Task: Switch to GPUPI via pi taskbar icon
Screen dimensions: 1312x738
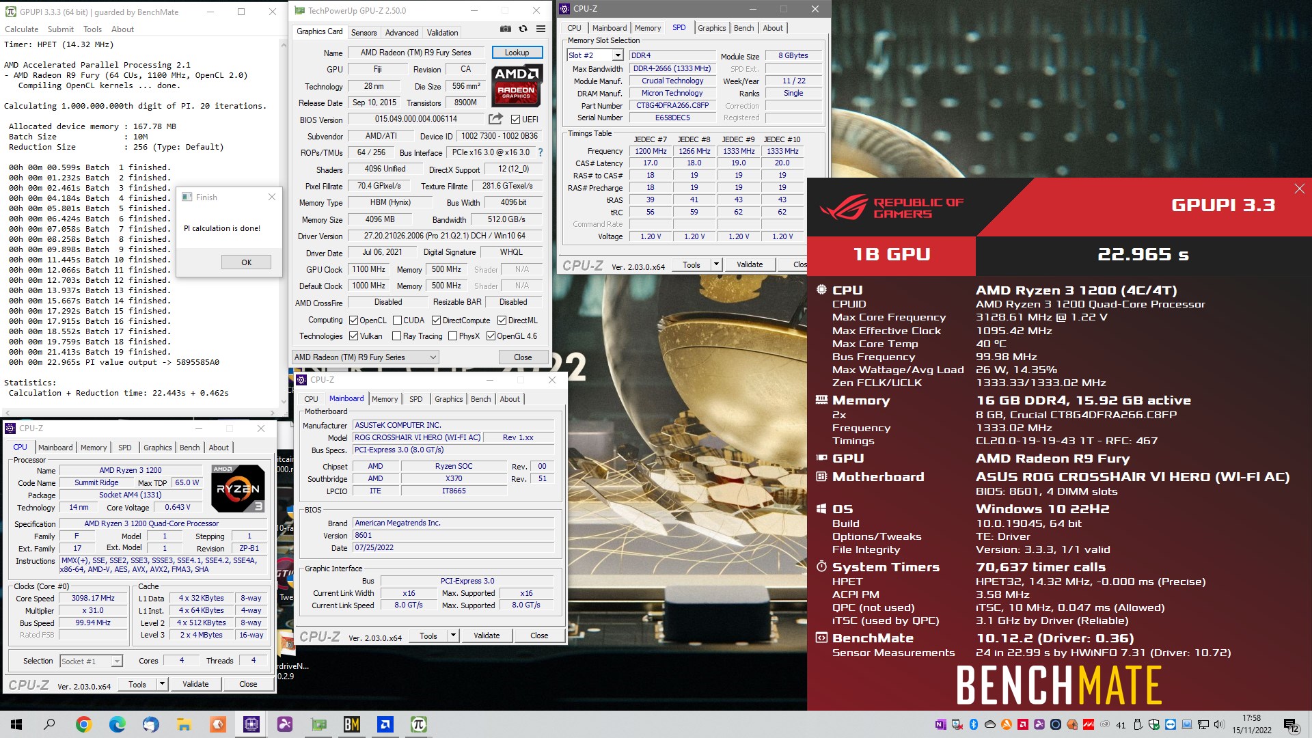Action: [419, 724]
